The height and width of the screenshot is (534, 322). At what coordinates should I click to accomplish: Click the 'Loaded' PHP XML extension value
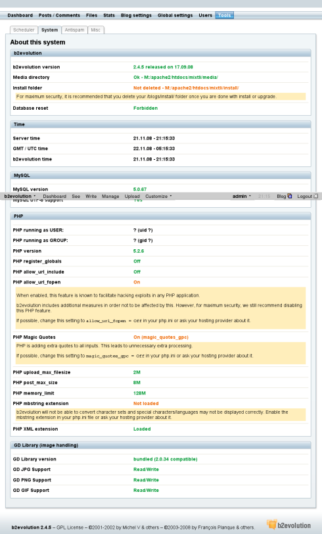tap(142, 429)
